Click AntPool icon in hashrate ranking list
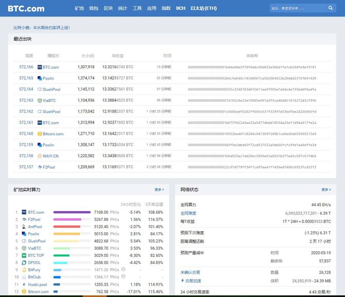 click(x=24, y=227)
